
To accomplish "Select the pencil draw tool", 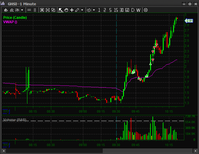I will (77, 10).
